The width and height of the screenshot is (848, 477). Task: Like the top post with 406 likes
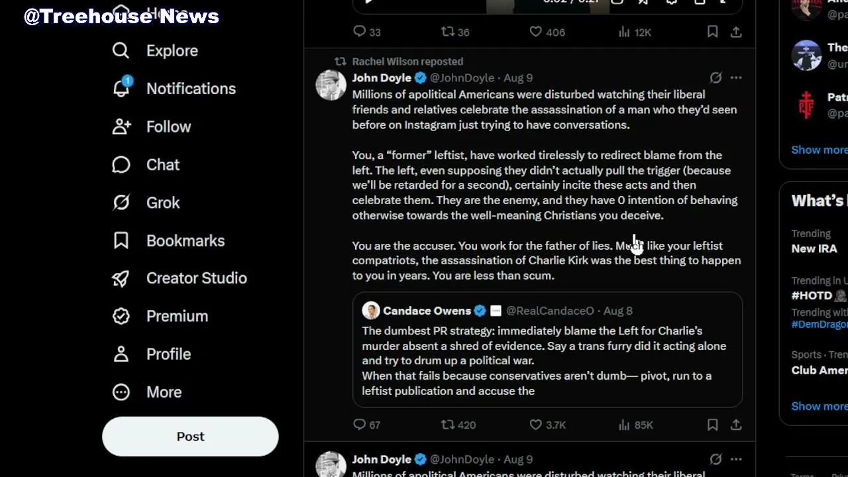point(547,32)
